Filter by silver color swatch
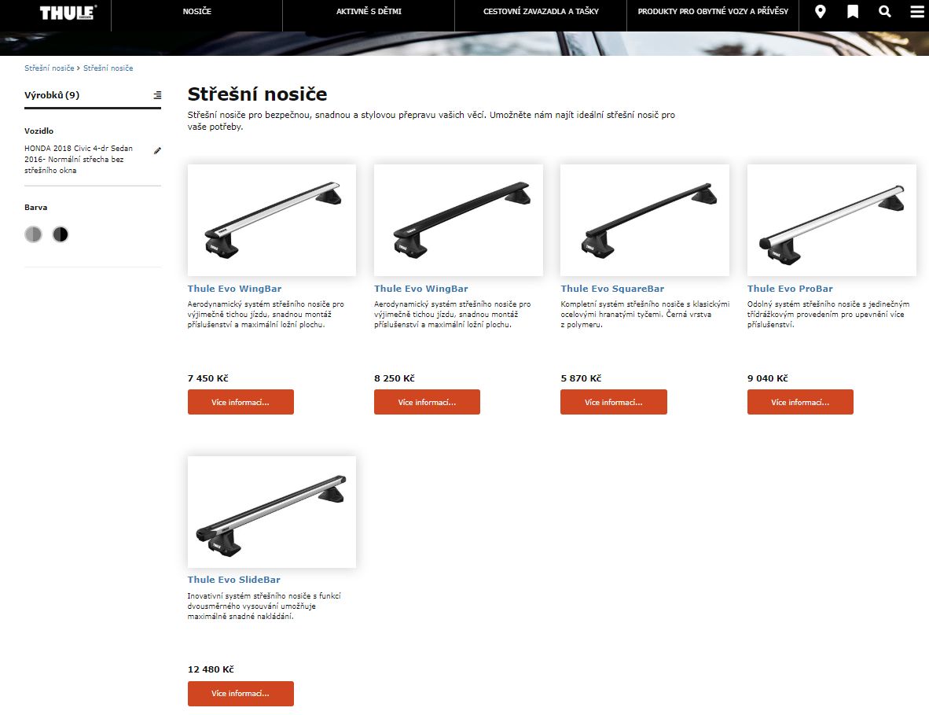Screen dimensions: 929x715 tap(33, 234)
